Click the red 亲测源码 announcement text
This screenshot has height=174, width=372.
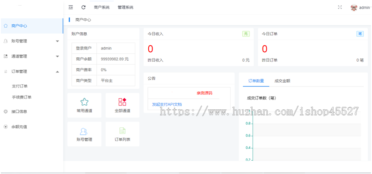tap(204, 93)
